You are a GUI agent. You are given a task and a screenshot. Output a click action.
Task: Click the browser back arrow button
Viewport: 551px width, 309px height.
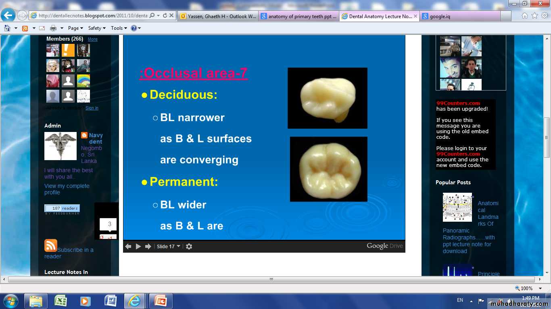pyautogui.click(x=8, y=15)
